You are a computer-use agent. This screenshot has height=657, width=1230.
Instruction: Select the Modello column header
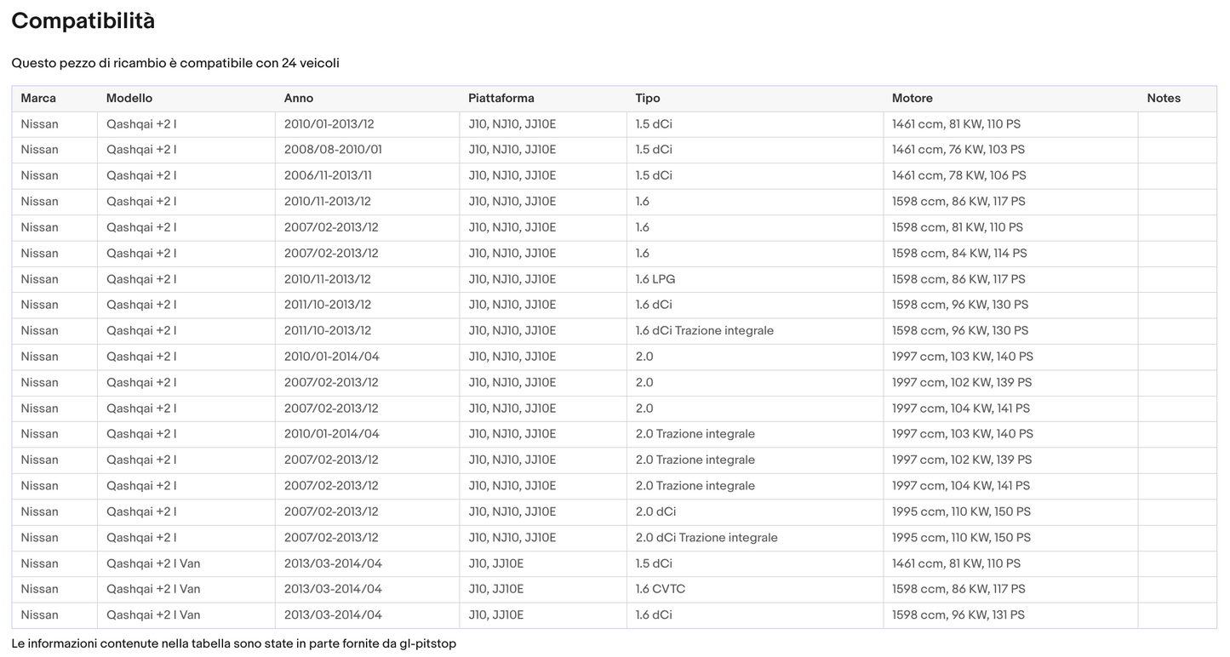(x=129, y=98)
